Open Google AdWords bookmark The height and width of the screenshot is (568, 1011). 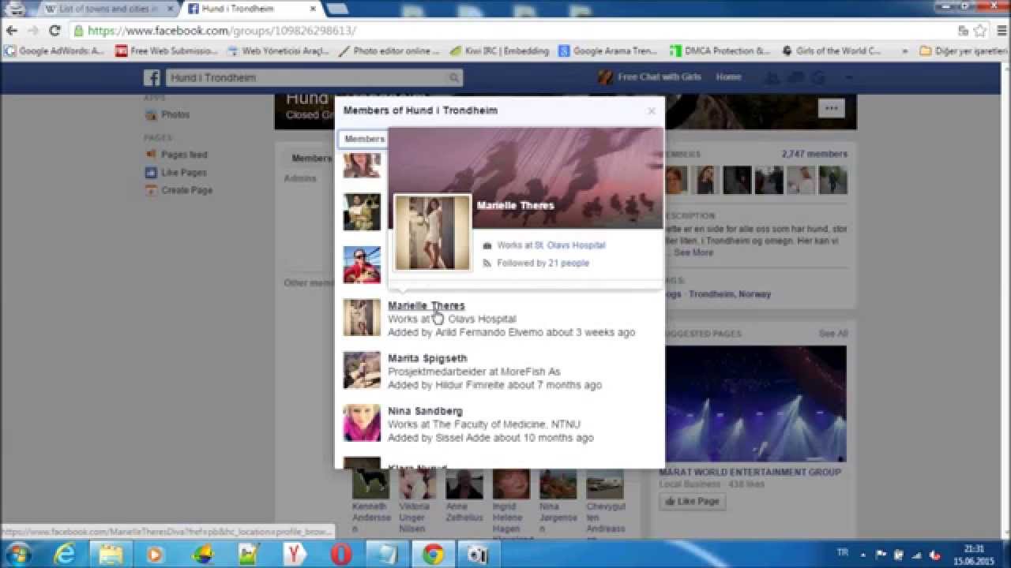click(54, 51)
